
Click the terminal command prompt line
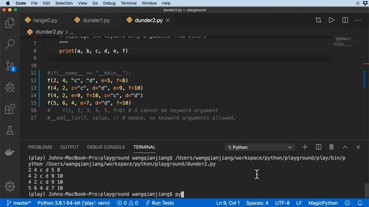point(106,194)
